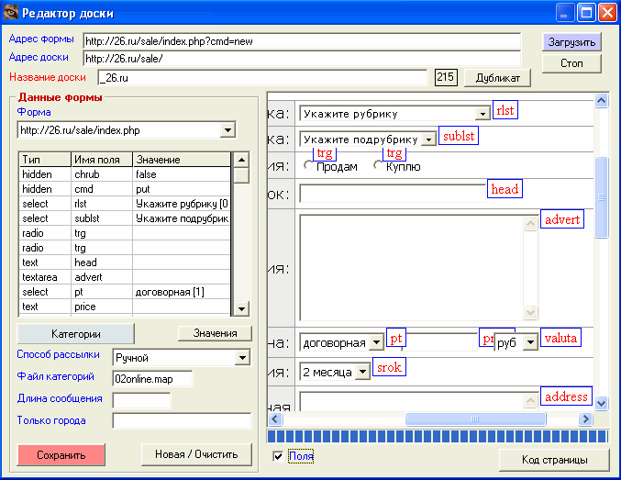
Task: Open the 2 месяца term dropdown
Action: (x=362, y=372)
